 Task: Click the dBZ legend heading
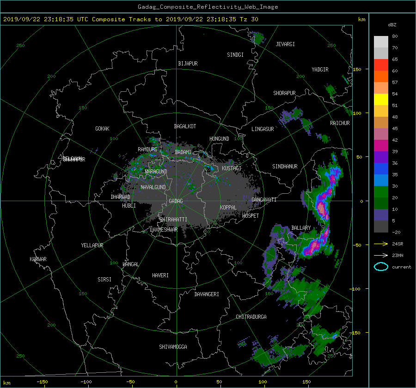coord(392,25)
